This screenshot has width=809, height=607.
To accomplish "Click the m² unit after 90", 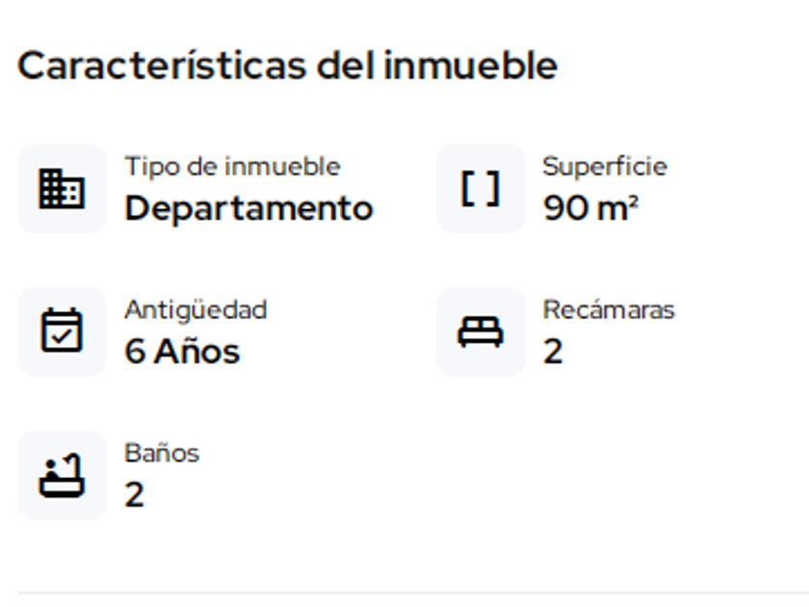I will point(618,208).
